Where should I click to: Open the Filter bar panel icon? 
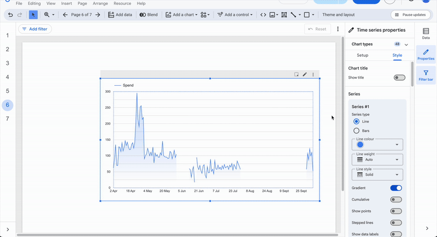click(426, 75)
